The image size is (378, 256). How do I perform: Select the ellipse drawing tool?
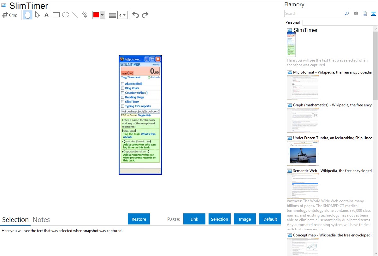[66, 15]
